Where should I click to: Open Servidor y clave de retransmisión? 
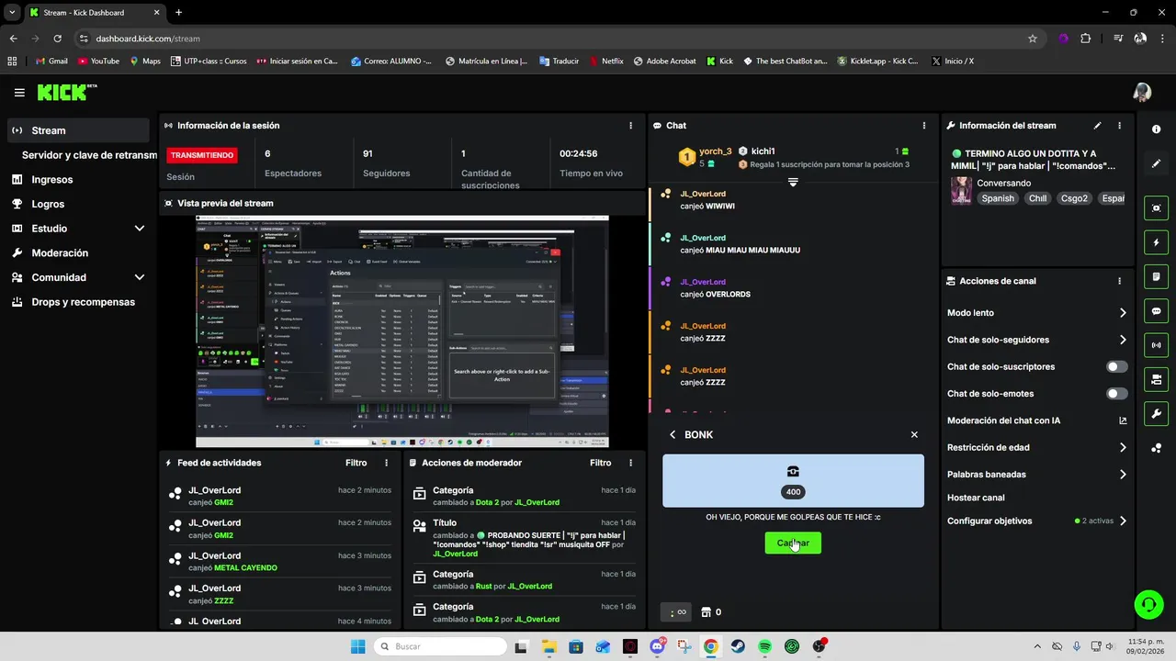89,155
